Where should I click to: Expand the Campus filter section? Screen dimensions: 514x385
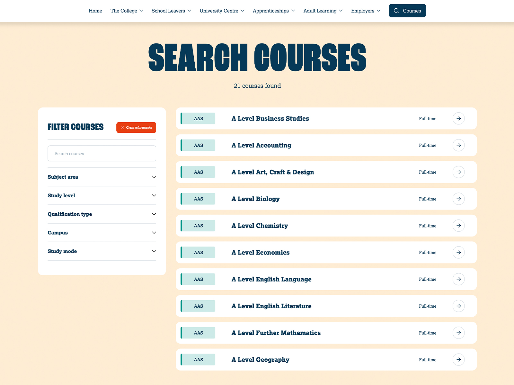[x=102, y=233]
